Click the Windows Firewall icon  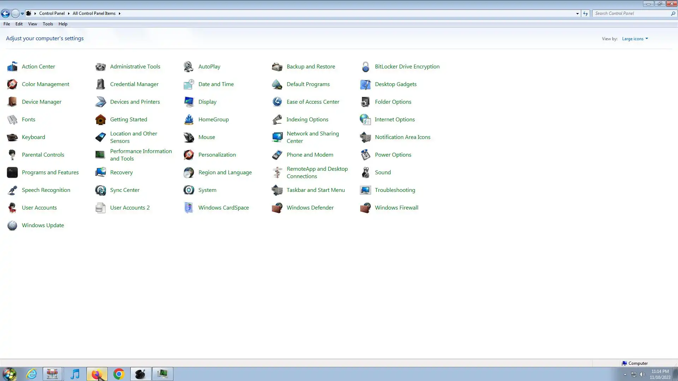[365, 208]
